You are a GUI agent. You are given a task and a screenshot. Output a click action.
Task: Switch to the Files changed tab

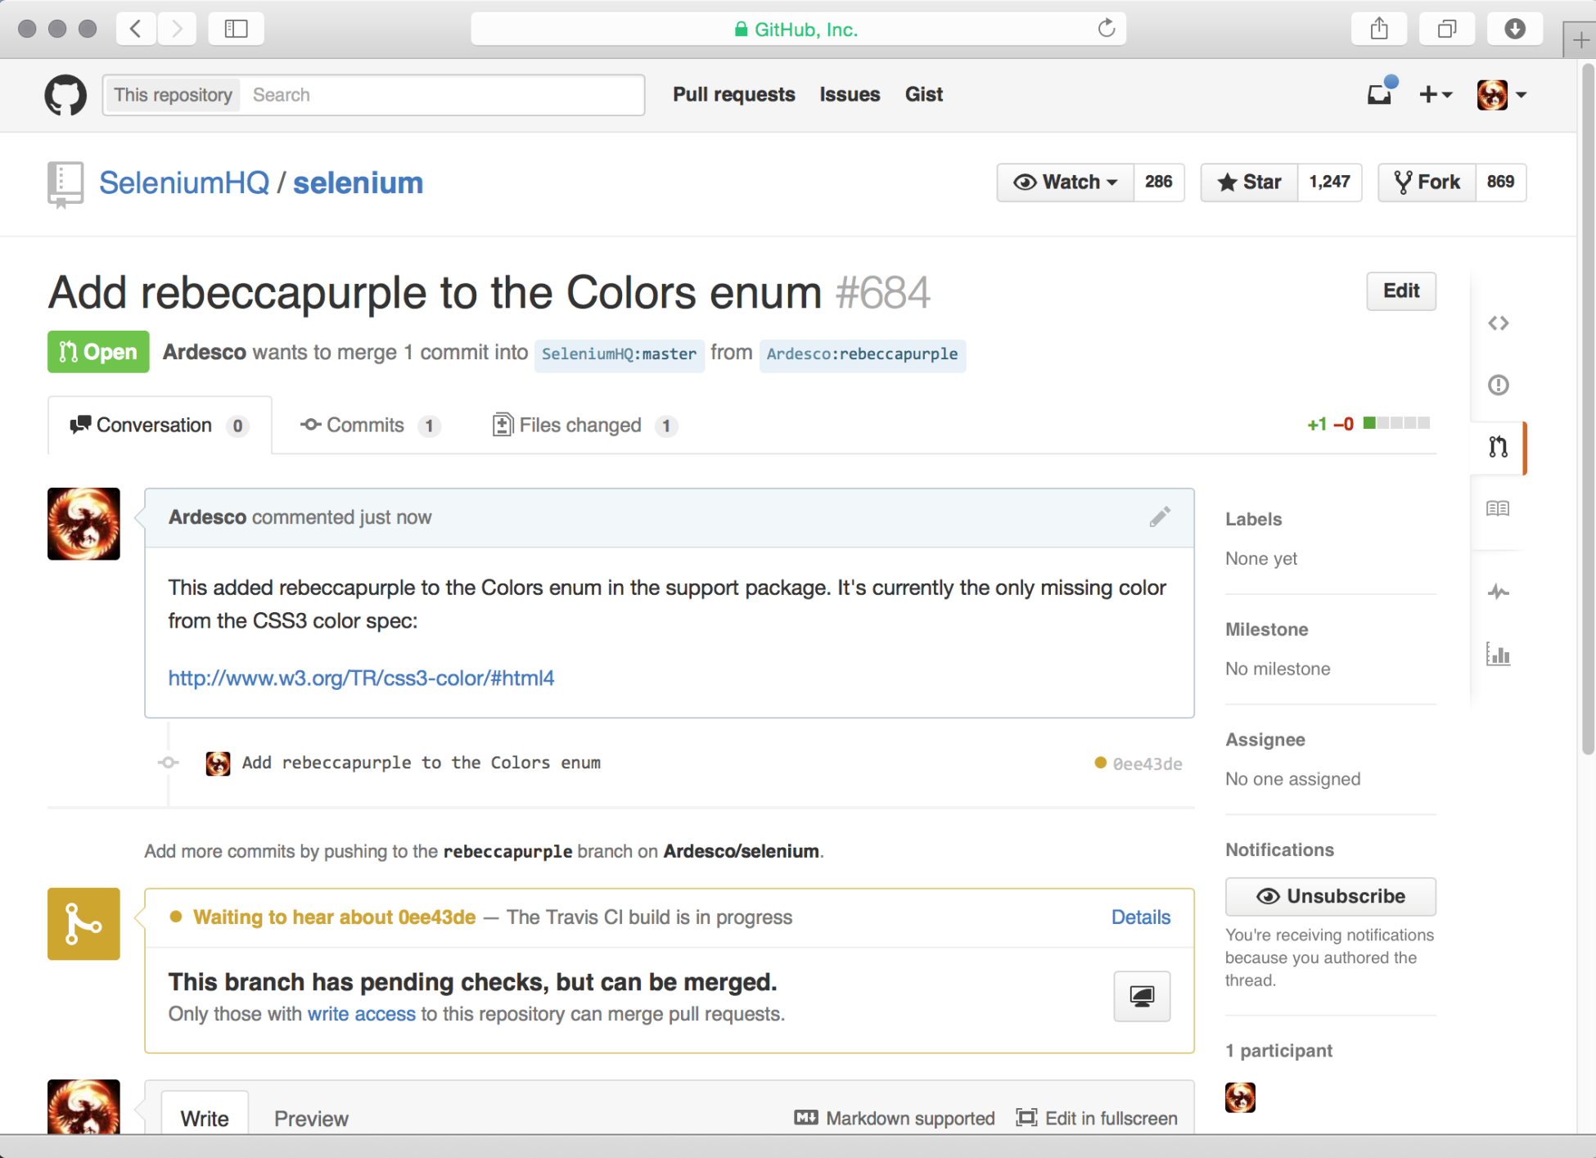tap(585, 426)
